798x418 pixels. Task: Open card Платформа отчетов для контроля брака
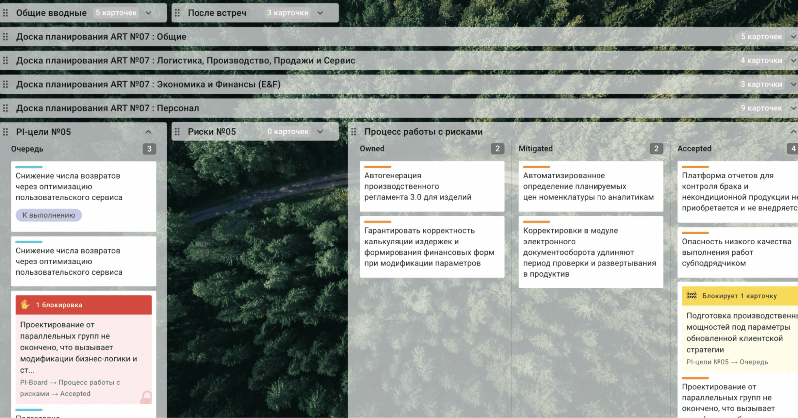click(738, 192)
